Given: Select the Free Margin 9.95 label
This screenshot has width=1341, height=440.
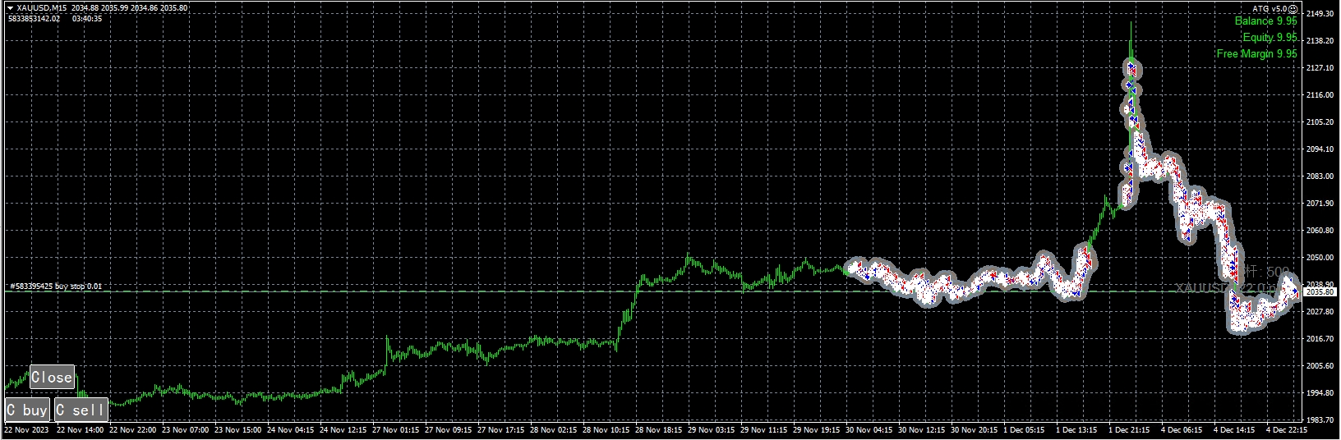Looking at the screenshot, I should (x=1256, y=54).
